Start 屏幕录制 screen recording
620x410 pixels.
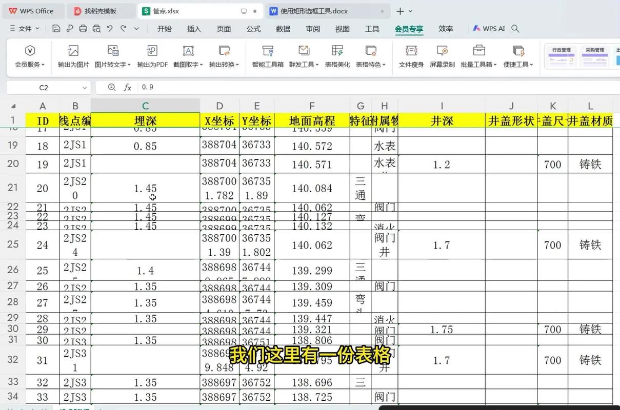pyautogui.click(x=442, y=56)
